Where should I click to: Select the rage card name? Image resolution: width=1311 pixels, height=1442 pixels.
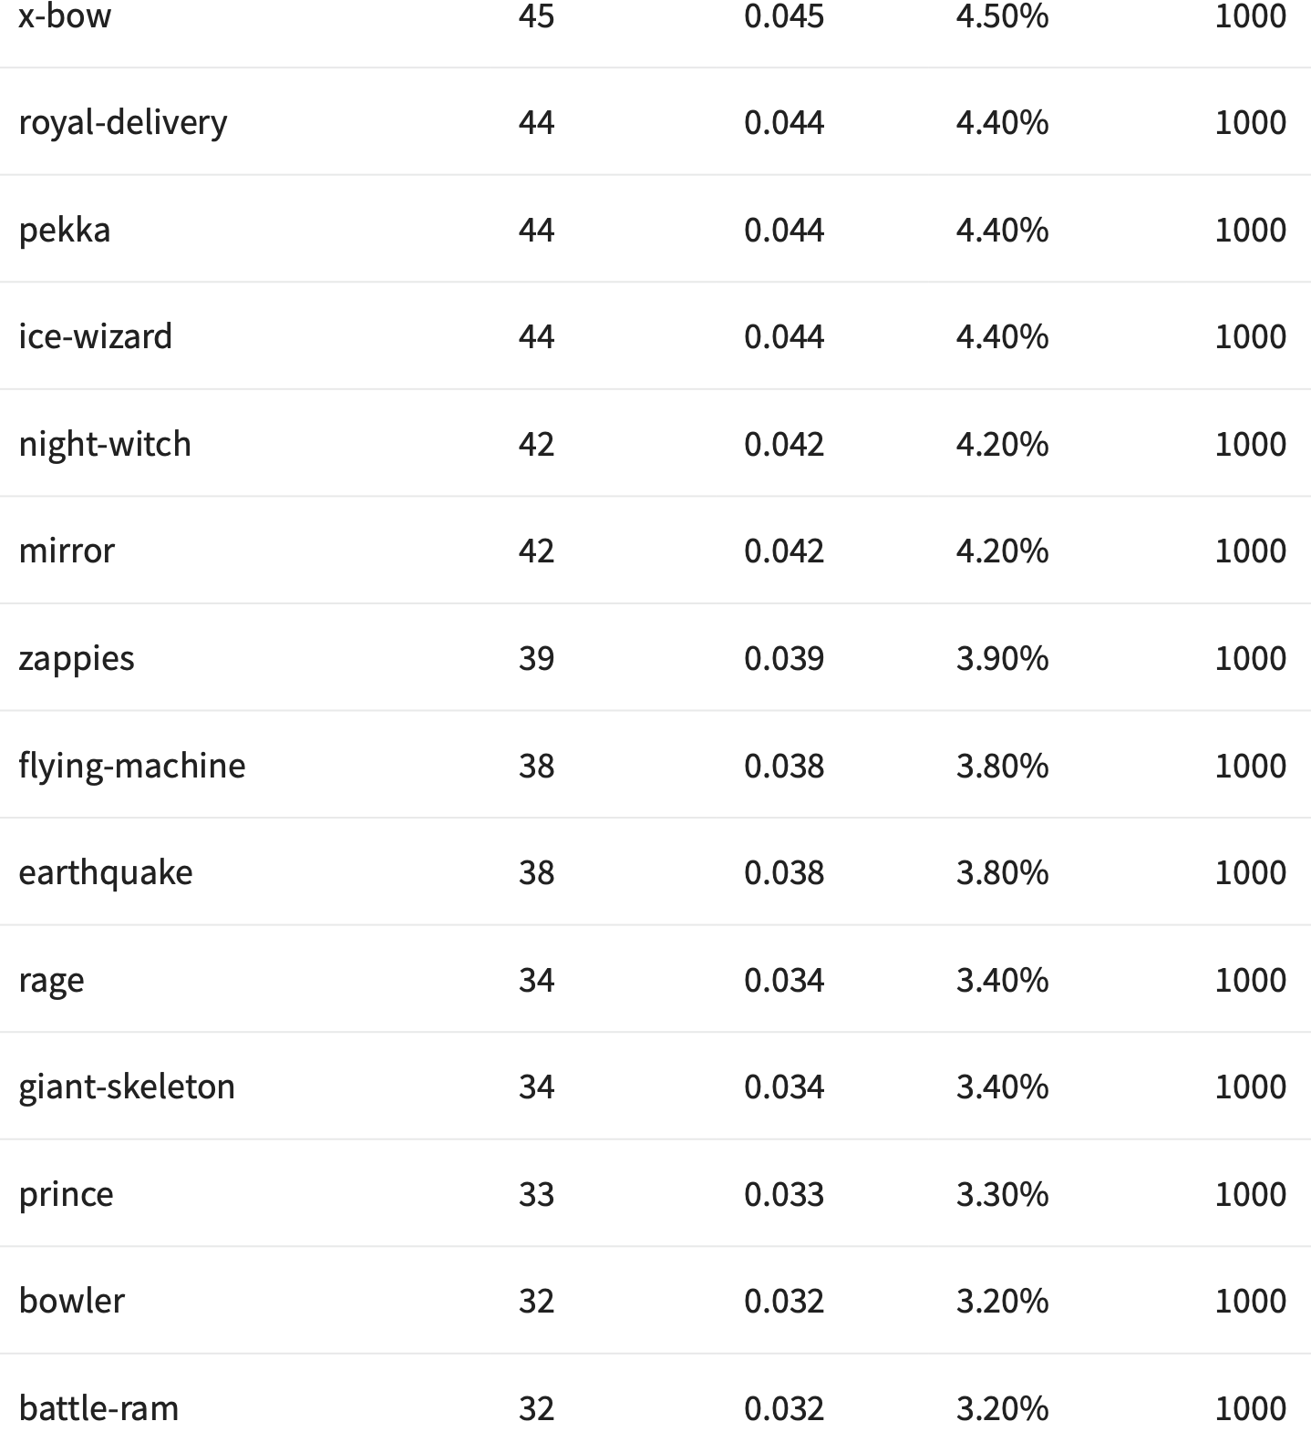click(51, 980)
